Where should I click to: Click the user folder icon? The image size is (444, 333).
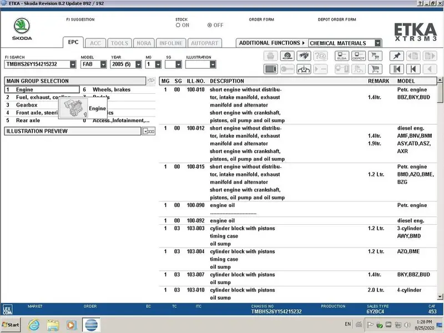pos(359,69)
